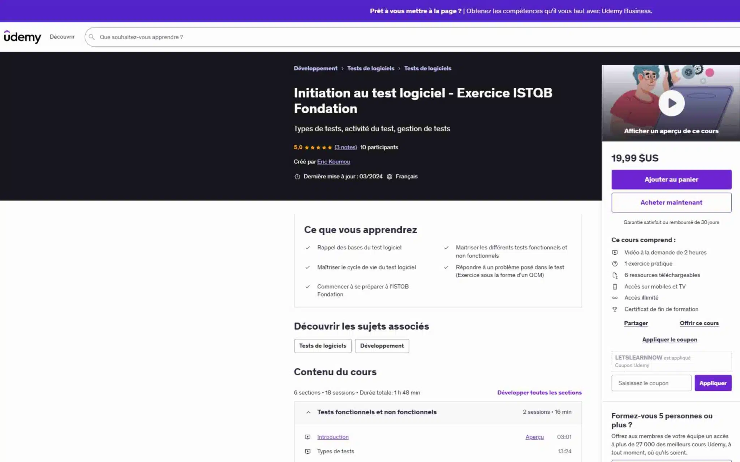Click checkmark beside Maîtriser le cycle de vie

(x=307, y=267)
